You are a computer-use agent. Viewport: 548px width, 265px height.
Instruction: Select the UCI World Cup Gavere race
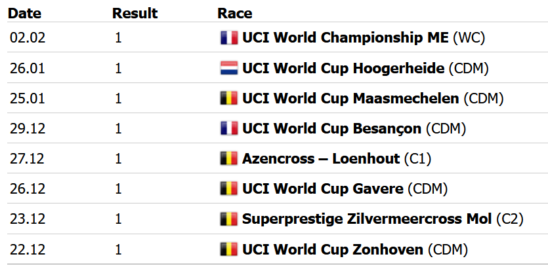click(x=322, y=188)
